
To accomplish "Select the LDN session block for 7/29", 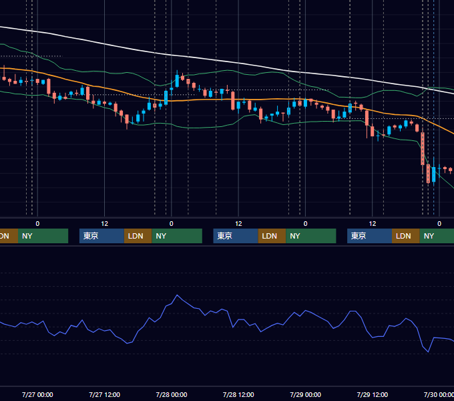I will [406, 236].
